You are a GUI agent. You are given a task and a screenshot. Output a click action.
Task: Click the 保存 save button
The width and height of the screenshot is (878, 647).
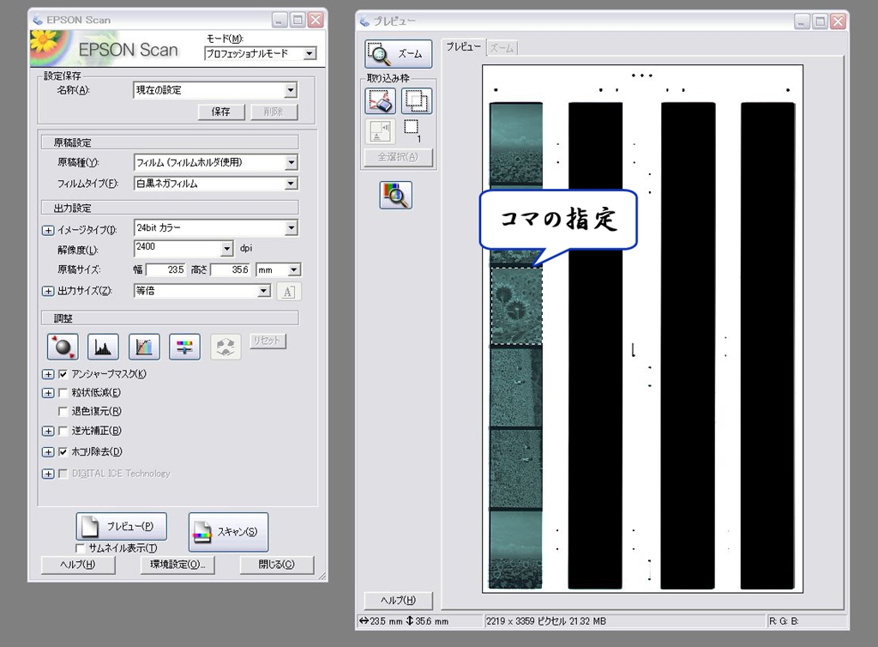coord(221,112)
